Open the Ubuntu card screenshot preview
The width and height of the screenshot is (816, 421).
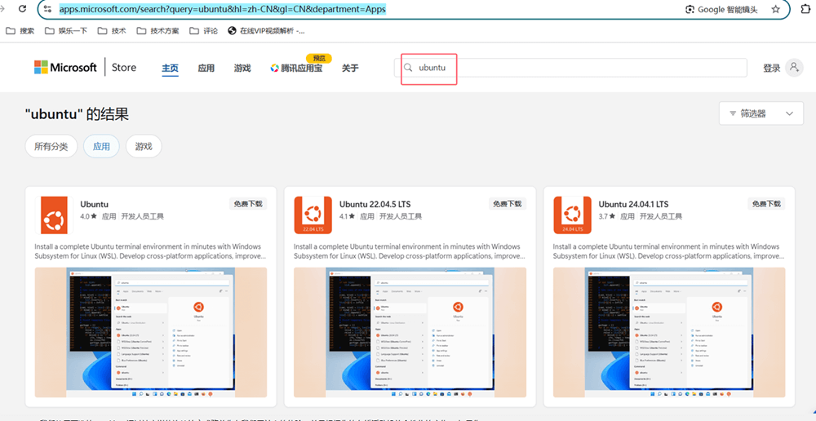pyautogui.click(x=151, y=333)
